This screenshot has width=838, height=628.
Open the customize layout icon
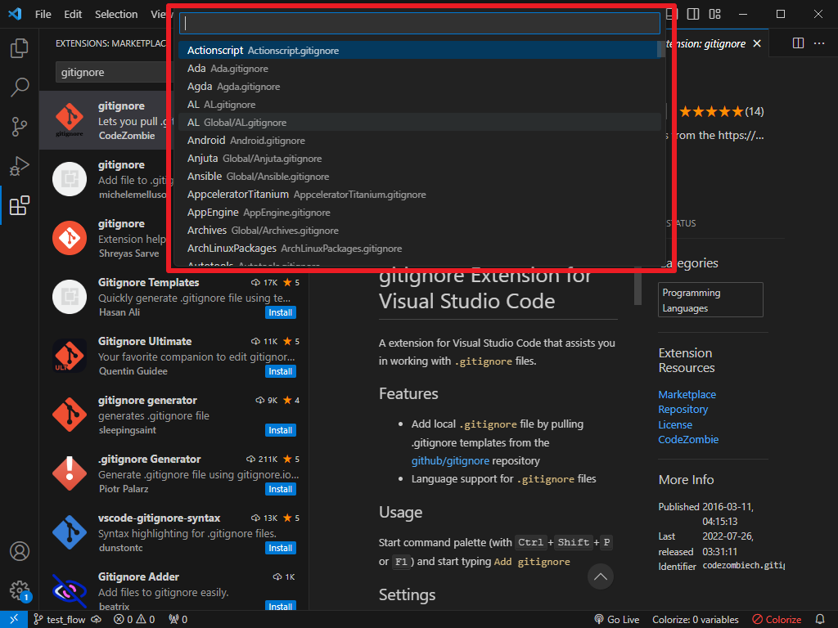coord(714,14)
